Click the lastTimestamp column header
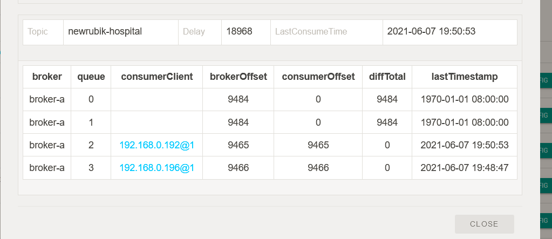This screenshot has width=552, height=239. tap(465, 77)
